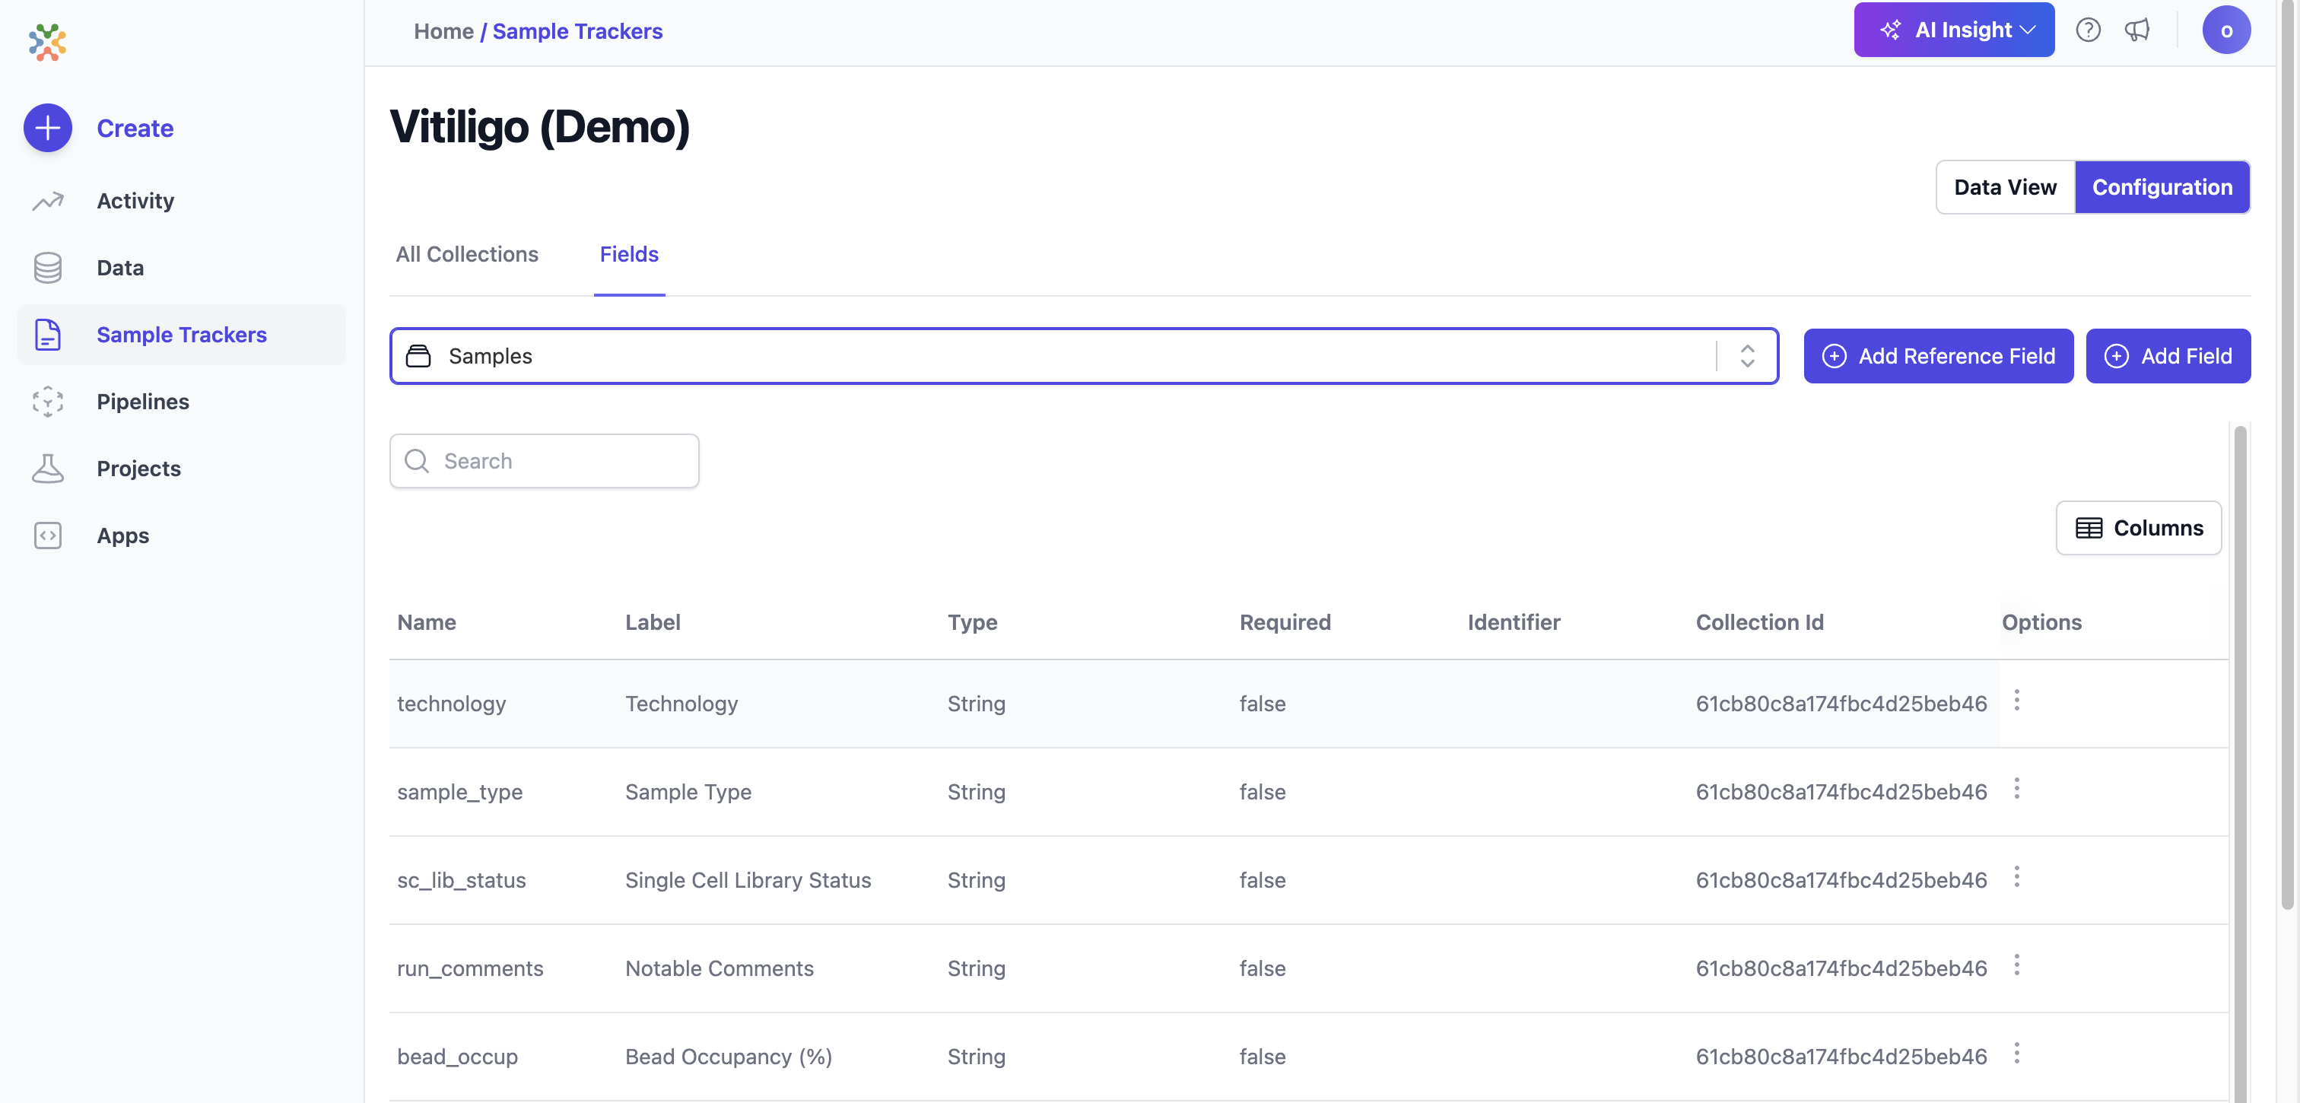Click the 'run_comments' name cell
The width and height of the screenshot is (2300, 1103).
tap(469, 968)
